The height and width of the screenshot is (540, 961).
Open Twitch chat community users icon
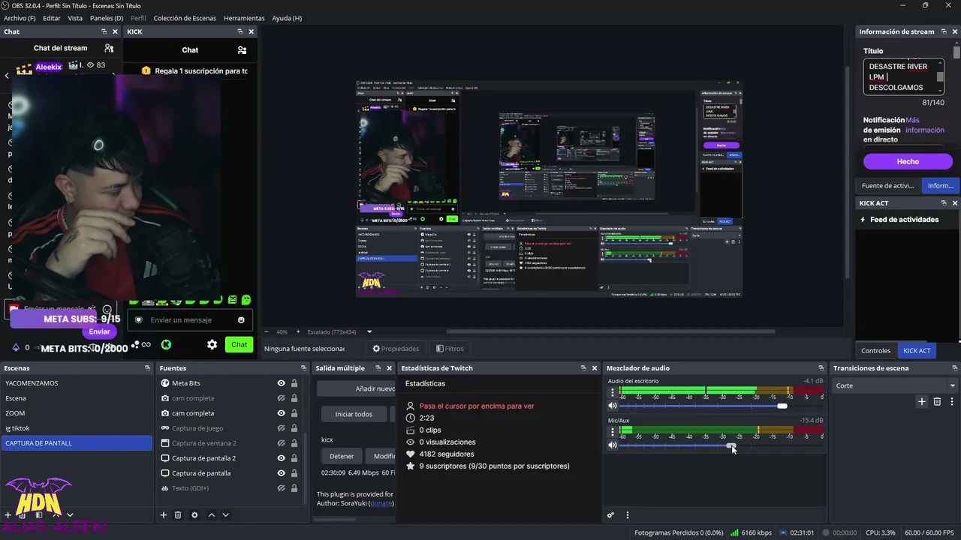[x=109, y=48]
